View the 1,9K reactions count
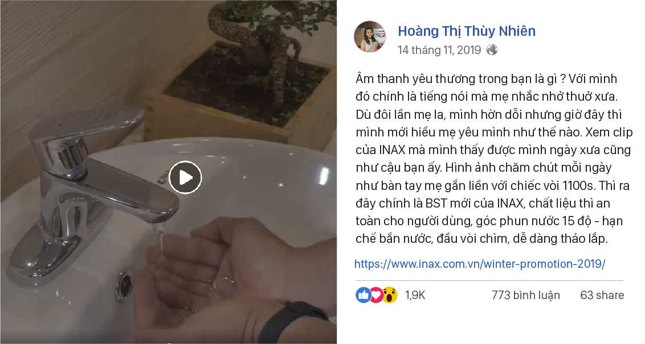 coord(415,295)
